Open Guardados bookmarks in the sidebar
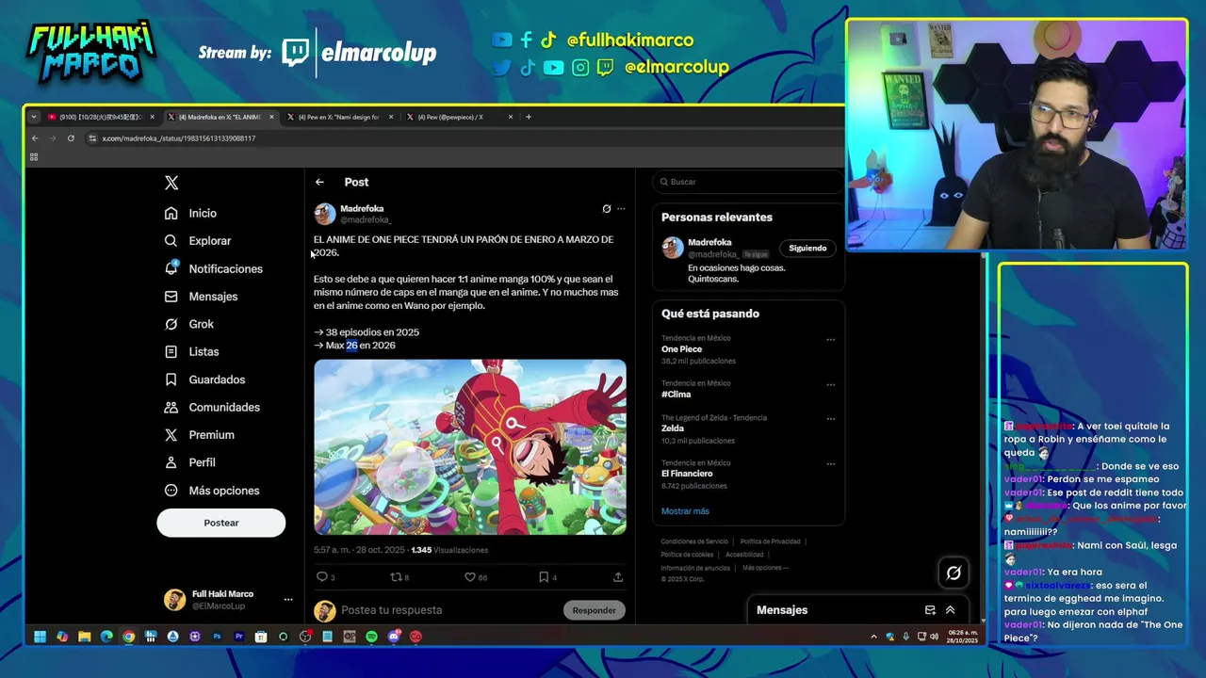Image resolution: width=1206 pixels, height=678 pixels. click(x=205, y=379)
